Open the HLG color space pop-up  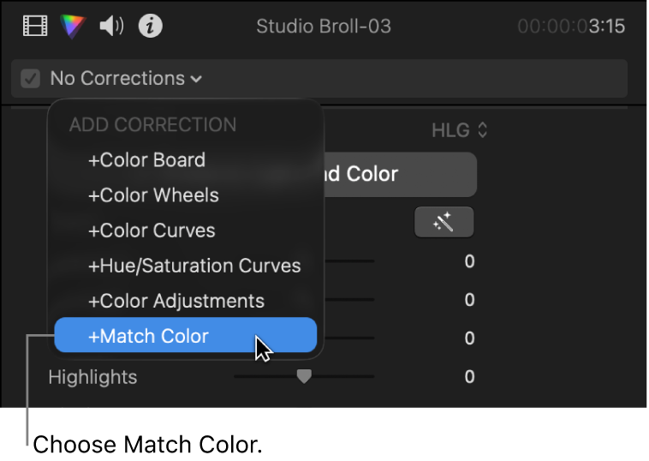pos(460,130)
